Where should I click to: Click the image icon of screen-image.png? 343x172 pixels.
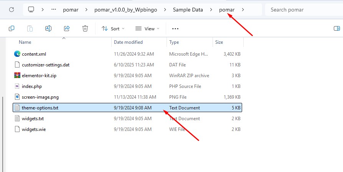point(17,97)
